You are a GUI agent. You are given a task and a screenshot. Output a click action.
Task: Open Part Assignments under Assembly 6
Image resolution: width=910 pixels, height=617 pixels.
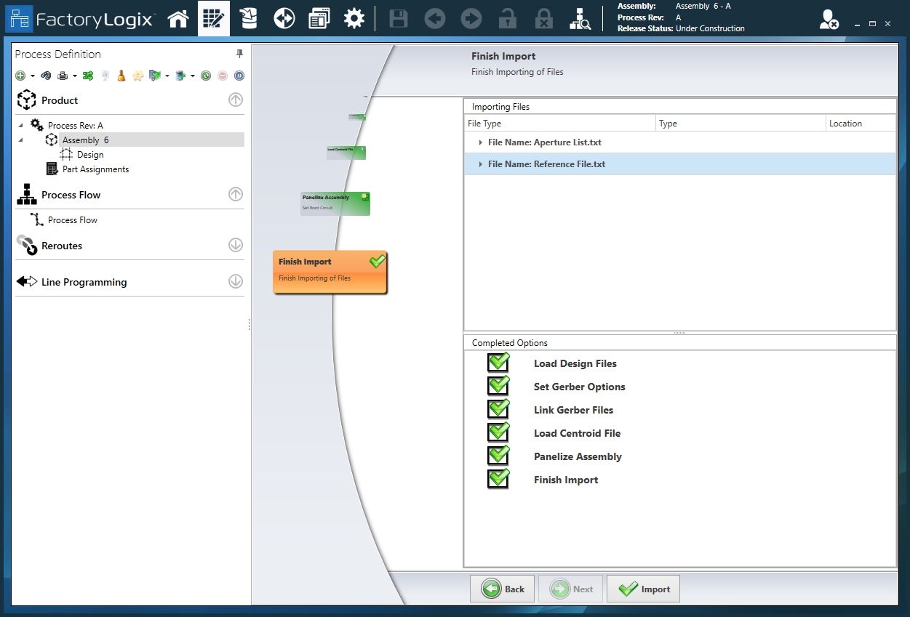(95, 169)
